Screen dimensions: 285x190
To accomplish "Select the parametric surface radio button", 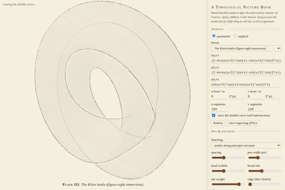I will point(214,36).
